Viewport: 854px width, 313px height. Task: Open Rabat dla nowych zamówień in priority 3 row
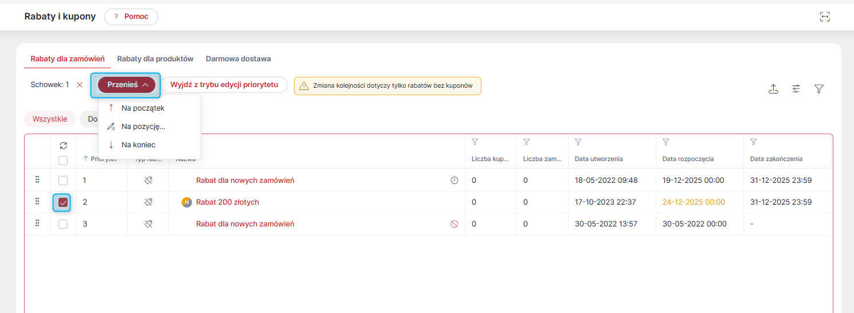point(245,224)
